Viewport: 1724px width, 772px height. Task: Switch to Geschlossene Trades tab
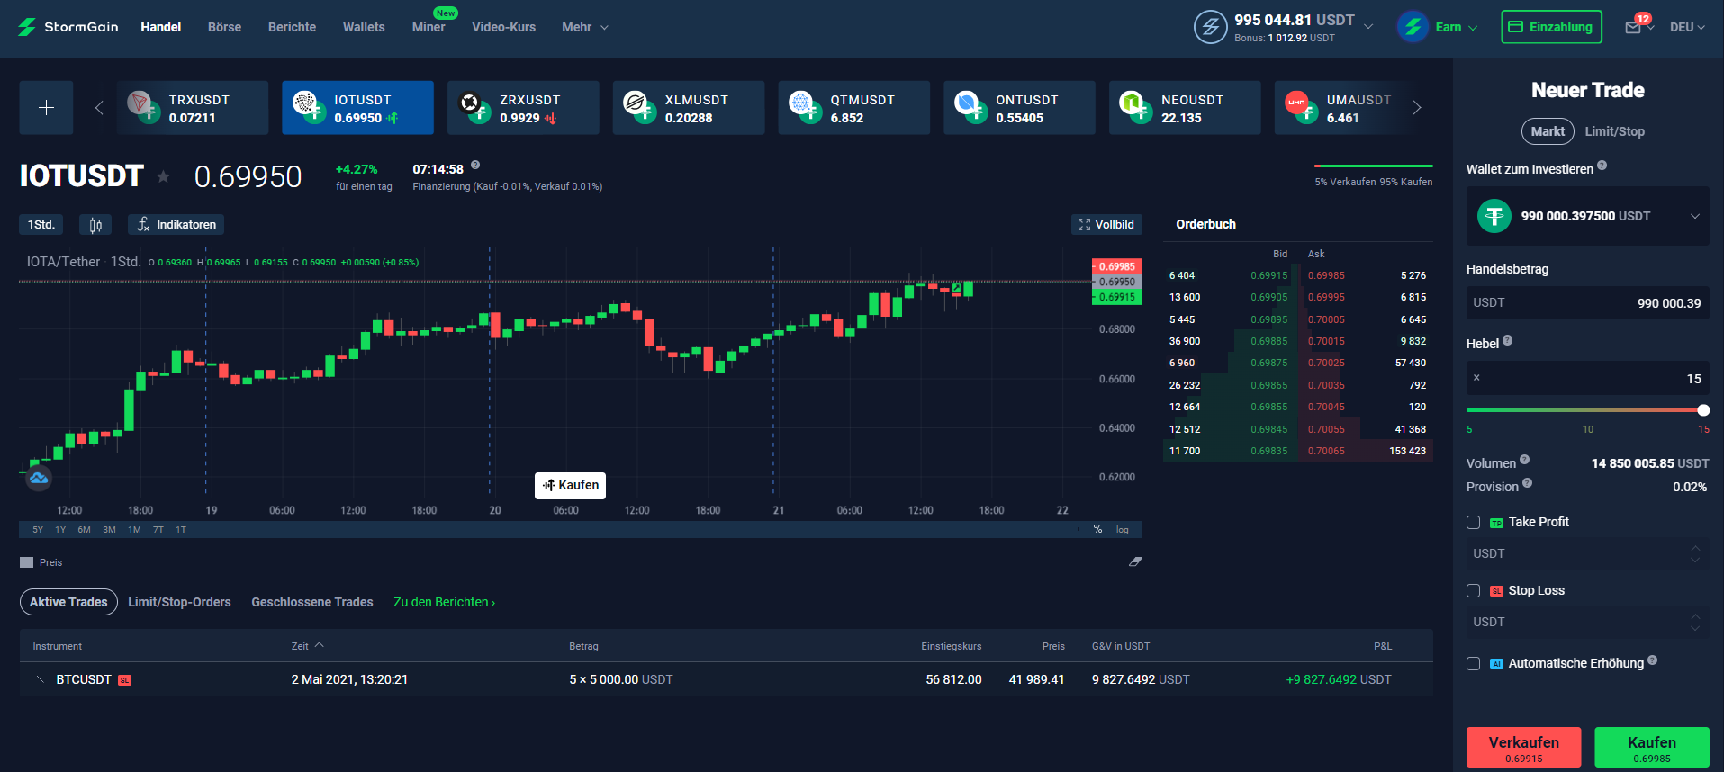(312, 602)
